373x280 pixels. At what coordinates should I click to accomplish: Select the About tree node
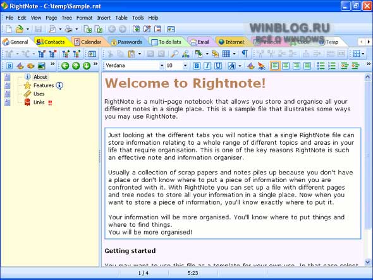click(x=40, y=77)
